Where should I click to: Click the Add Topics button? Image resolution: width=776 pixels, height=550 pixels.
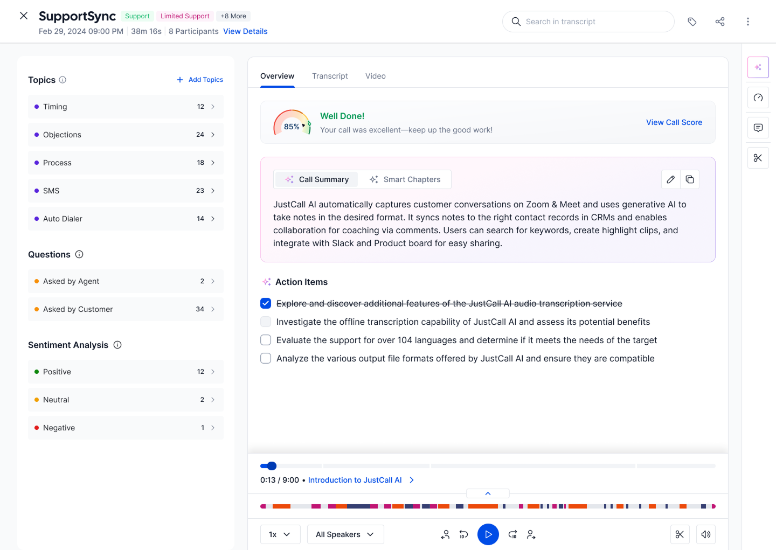(x=200, y=80)
